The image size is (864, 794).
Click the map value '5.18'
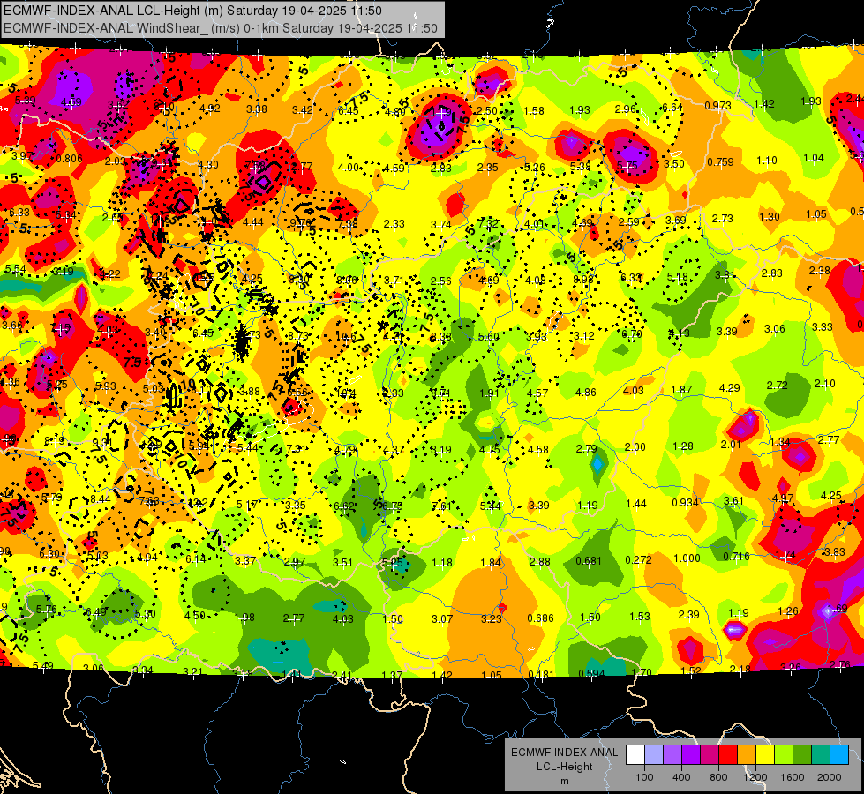[x=678, y=277]
